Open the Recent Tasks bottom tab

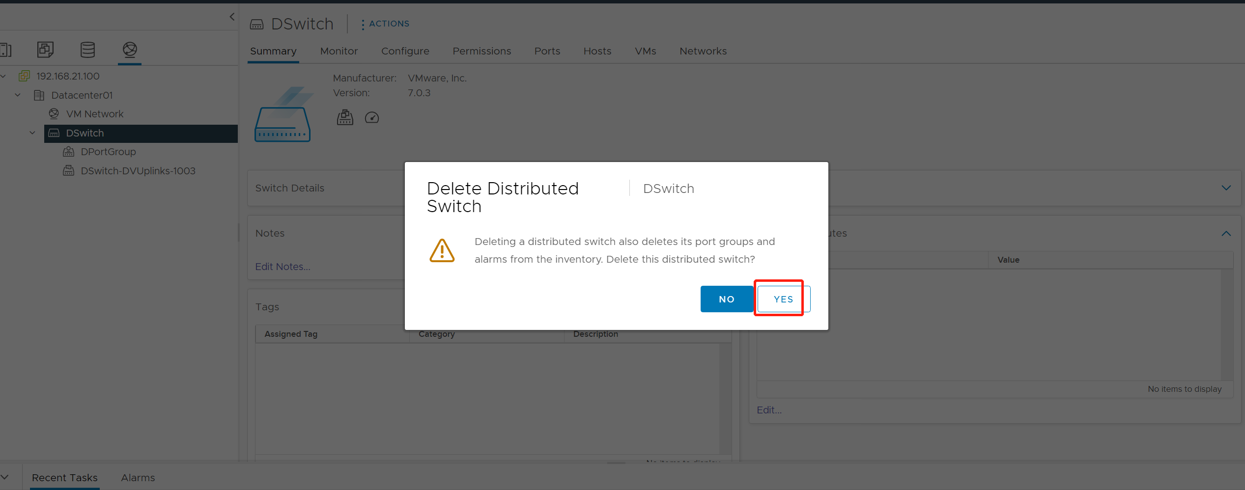coord(65,478)
